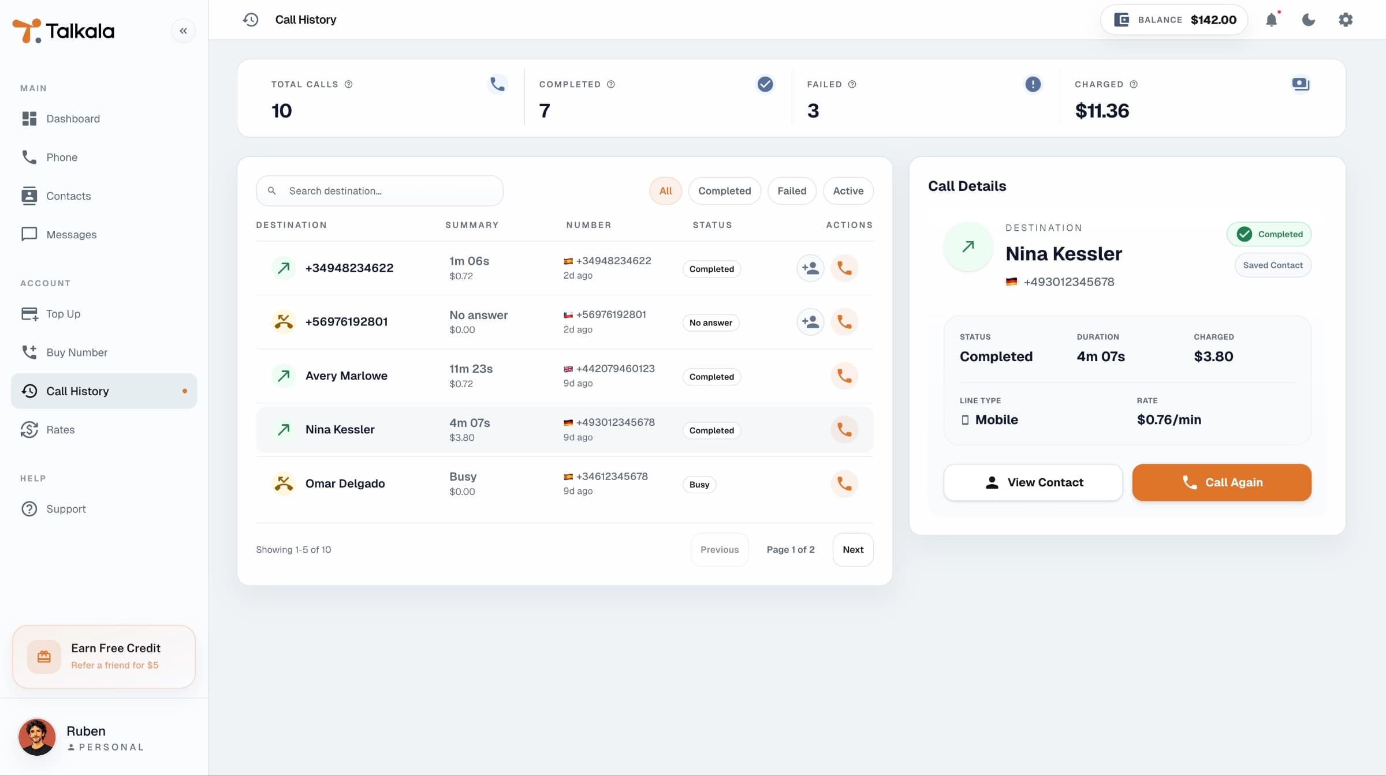Click View Contact button

(1033, 482)
